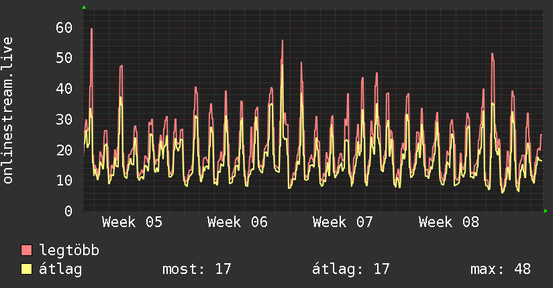Click the onlinestream.live vertical axis title
Image resolution: width=553 pixels, height=288 pixels.
(9, 111)
